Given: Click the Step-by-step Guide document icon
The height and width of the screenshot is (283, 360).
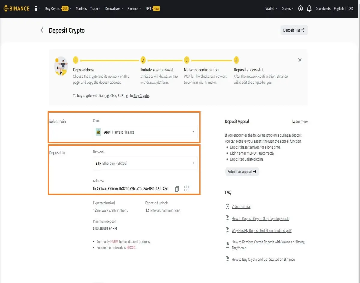Looking at the screenshot, I should tap(227, 218).
